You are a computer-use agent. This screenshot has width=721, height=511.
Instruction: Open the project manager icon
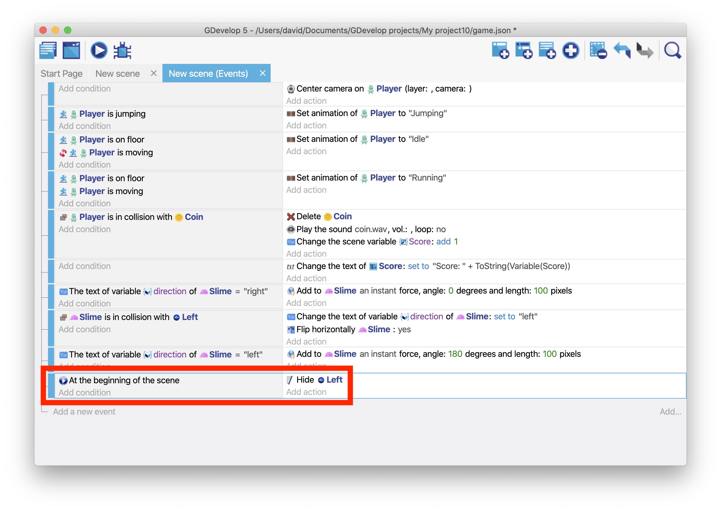tap(48, 50)
